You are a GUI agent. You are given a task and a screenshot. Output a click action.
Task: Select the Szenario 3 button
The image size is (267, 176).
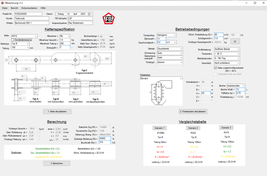coord(226,128)
